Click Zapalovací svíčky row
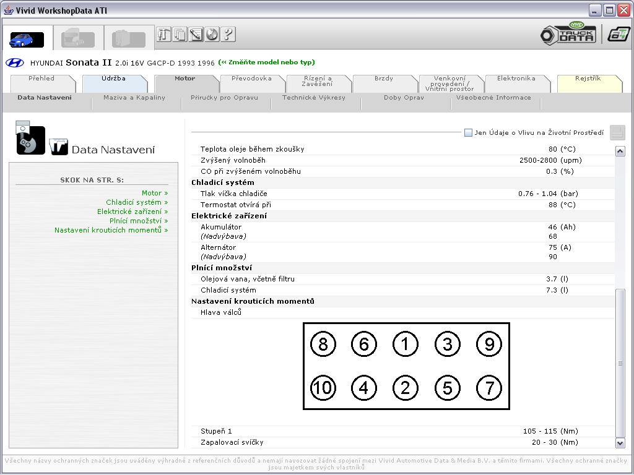 402,442
